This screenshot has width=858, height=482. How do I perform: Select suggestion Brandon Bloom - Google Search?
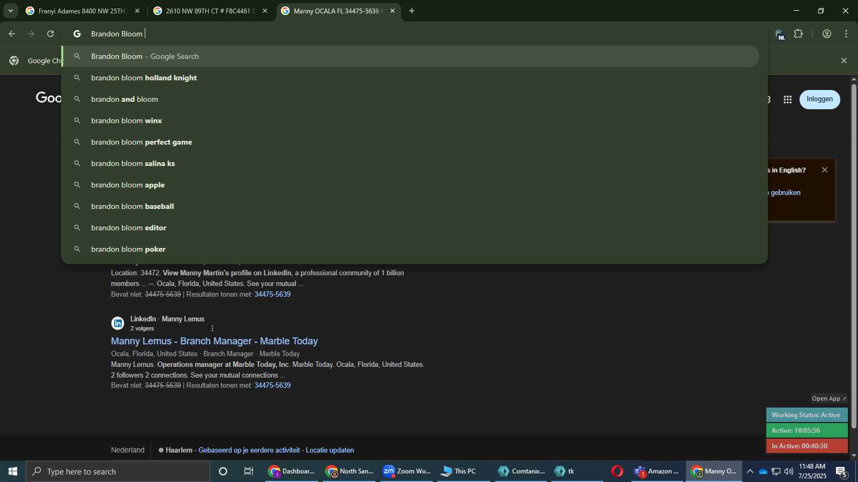pyautogui.click(x=411, y=56)
